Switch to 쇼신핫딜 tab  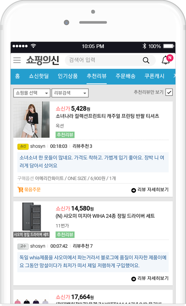[39, 76]
